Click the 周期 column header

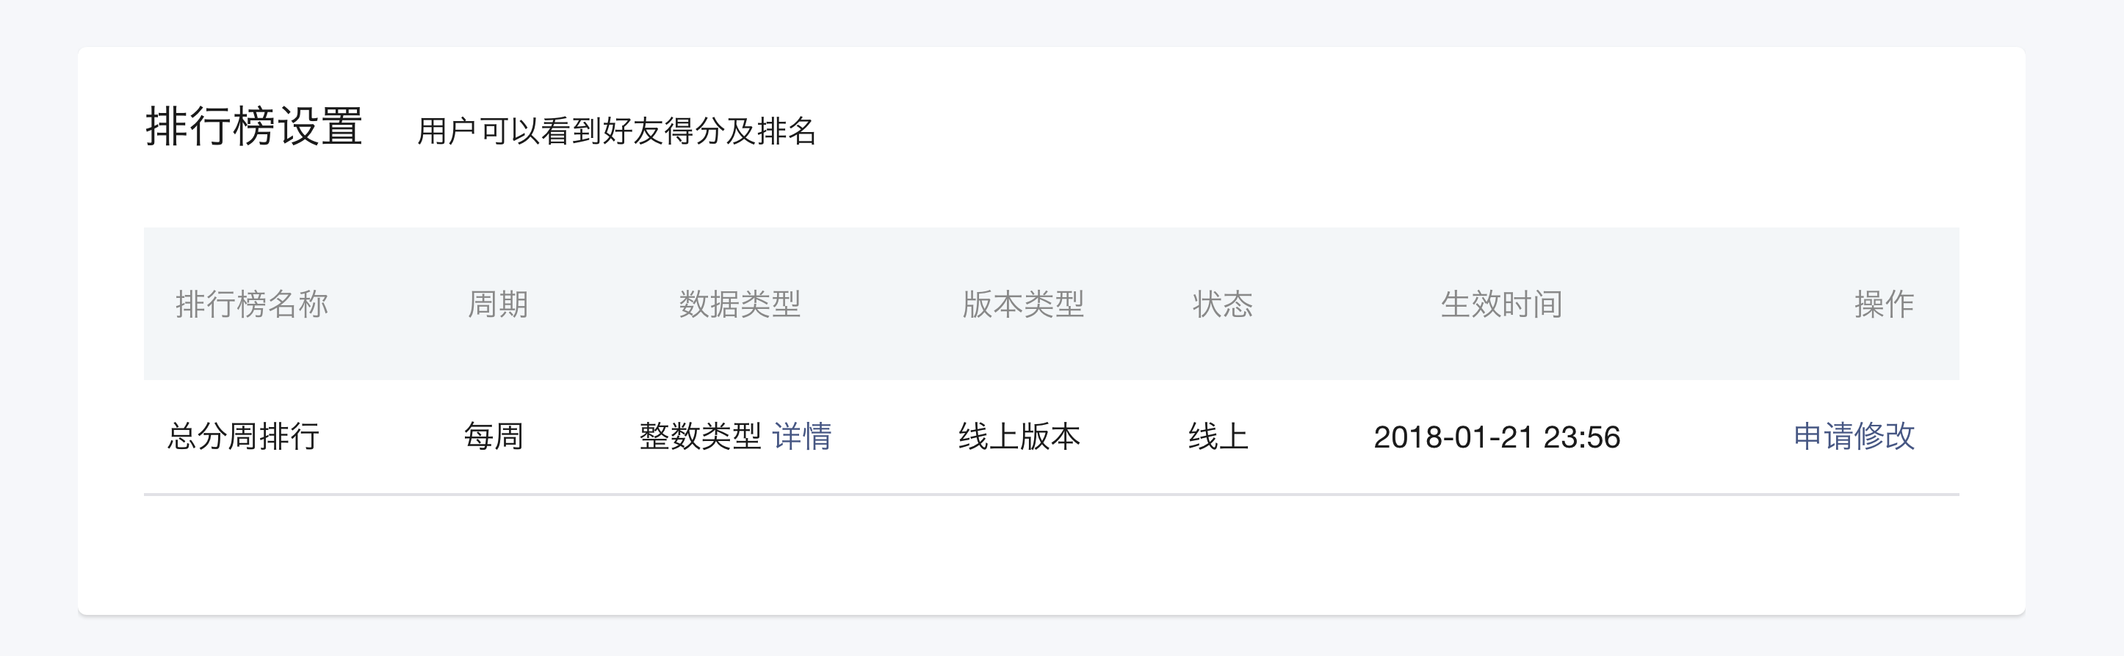[x=497, y=304]
